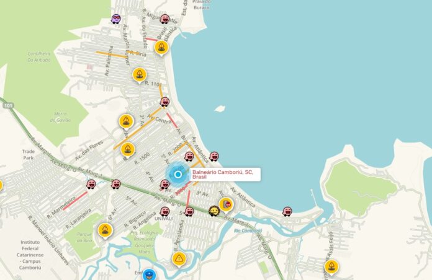
Task: Click the blue current location marker
Action: click(178, 174)
